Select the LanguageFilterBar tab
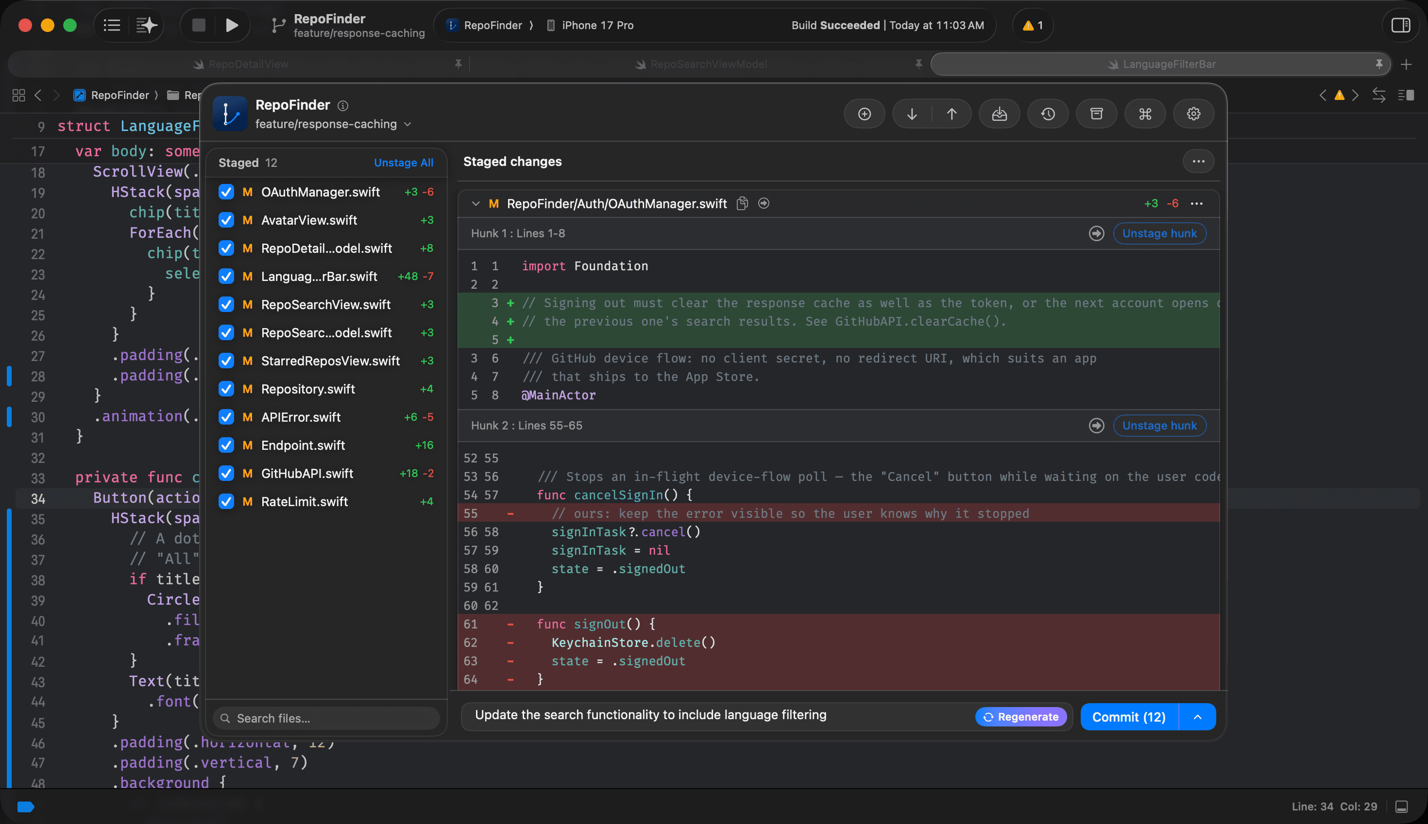The height and width of the screenshot is (824, 1428). (1161, 65)
